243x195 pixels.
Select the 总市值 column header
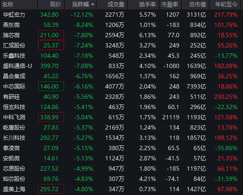click(x=198, y=5)
